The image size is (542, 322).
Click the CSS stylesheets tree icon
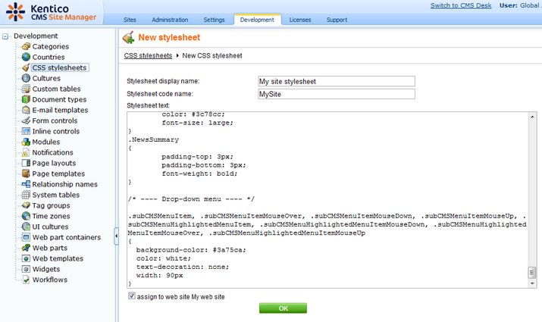[26, 67]
